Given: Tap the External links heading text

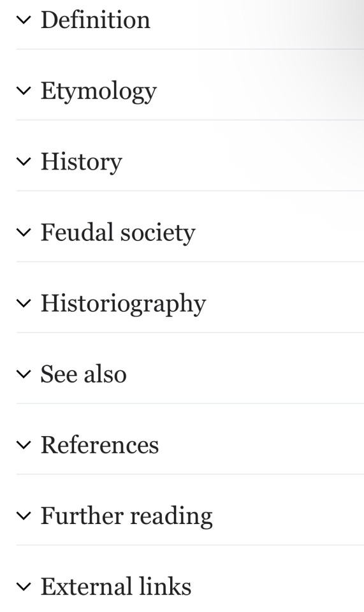Looking at the screenshot, I should [x=116, y=586].
